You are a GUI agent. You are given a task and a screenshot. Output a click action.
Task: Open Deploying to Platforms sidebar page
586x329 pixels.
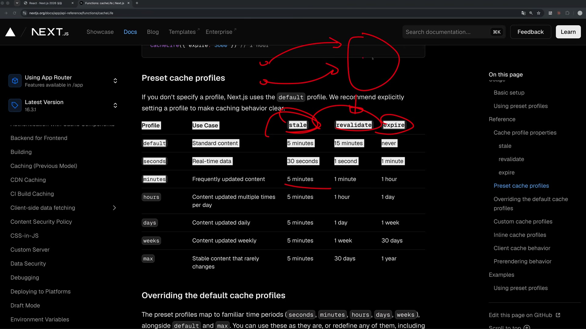tap(41, 292)
